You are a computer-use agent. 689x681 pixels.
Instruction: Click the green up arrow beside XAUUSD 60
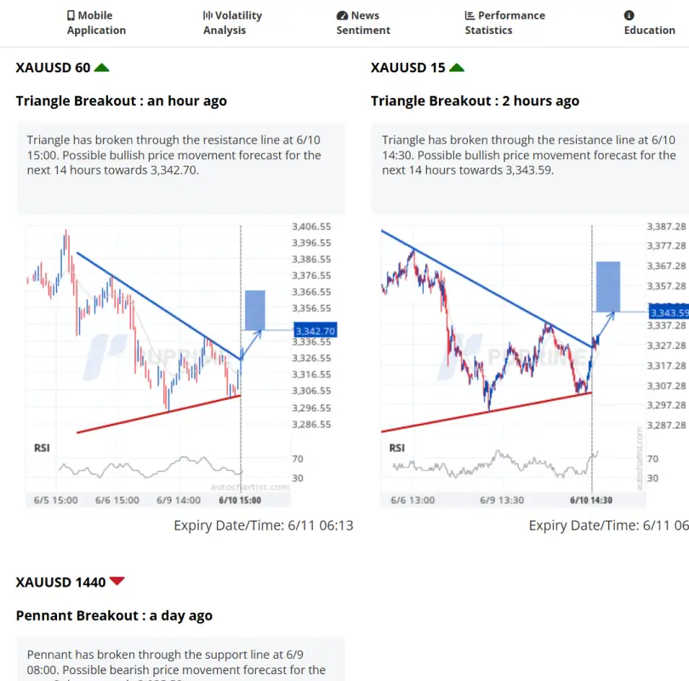click(x=102, y=67)
